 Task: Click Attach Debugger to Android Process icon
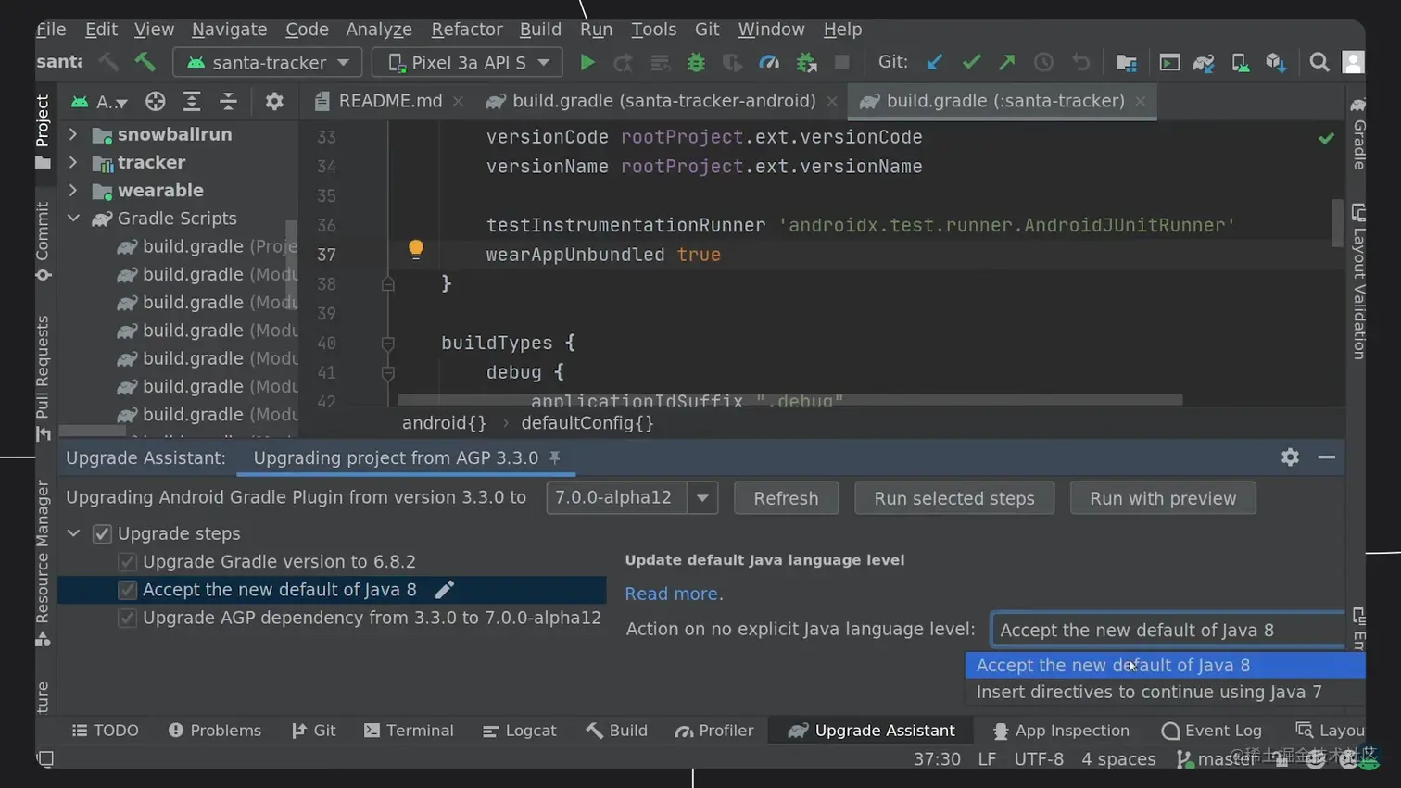coord(806,62)
